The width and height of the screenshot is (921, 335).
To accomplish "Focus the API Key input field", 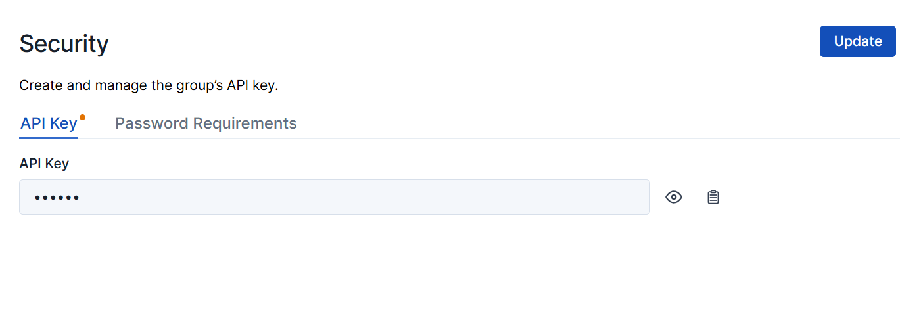I will (334, 197).
